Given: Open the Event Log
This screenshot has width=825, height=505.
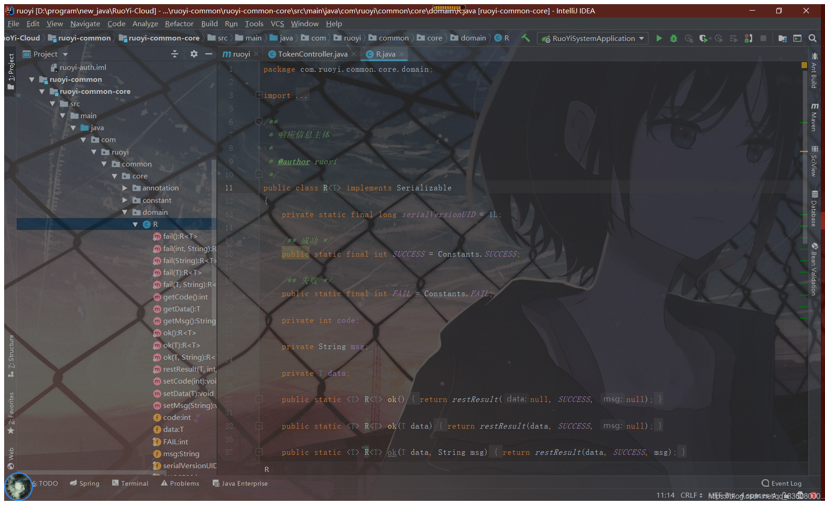Looking at the screenshot, I should tap(782, 483).
